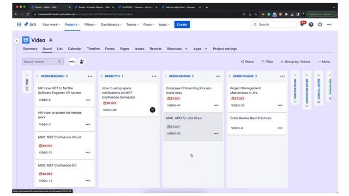Image resolution: width=349 pixels, height=196 pixels.
Task: Open Project settings
Action: click(x=225, y=48)
